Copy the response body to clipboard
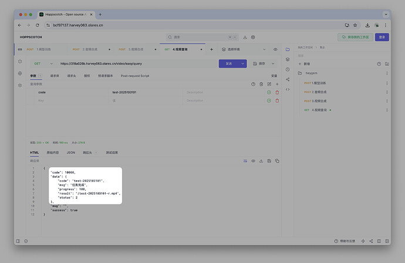405x263 pixels. [x=277, y=161]
